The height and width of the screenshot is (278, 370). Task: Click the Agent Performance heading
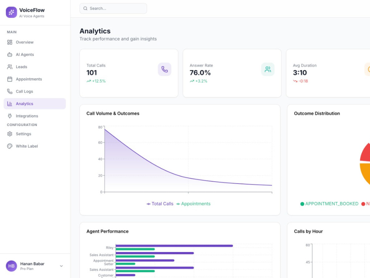(x=107, y=231)
